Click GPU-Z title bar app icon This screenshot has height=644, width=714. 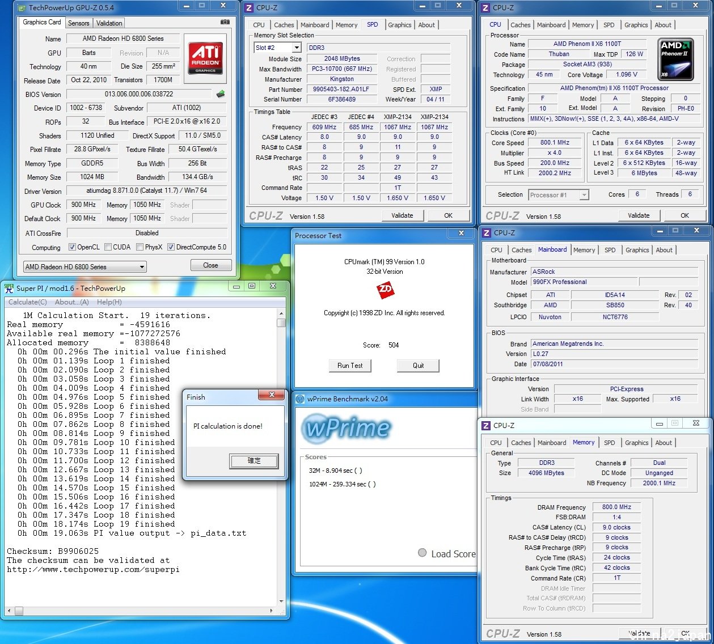pyautogui.click(x=22, y=7)
